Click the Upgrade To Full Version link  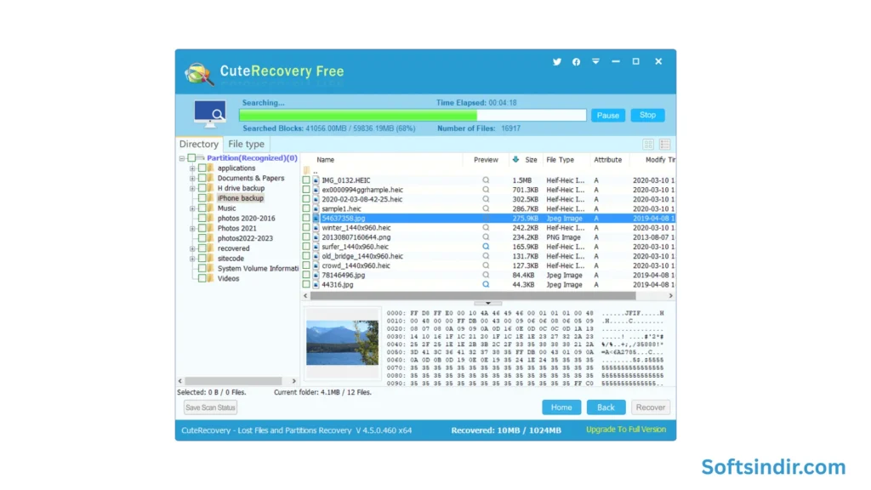626,430
